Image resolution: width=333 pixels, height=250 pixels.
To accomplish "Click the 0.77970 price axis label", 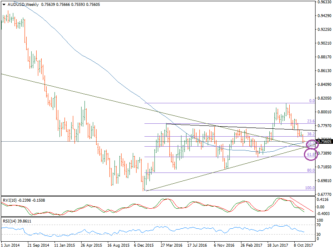I will click(325, 126).
